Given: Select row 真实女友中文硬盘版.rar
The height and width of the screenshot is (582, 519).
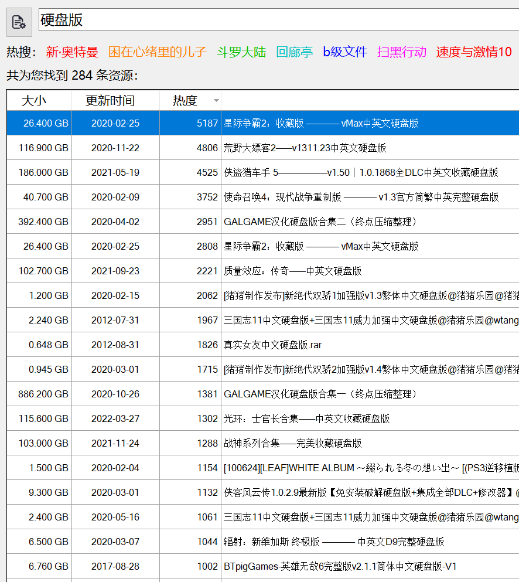Looking at the screenshot, I should pos(262,345).
